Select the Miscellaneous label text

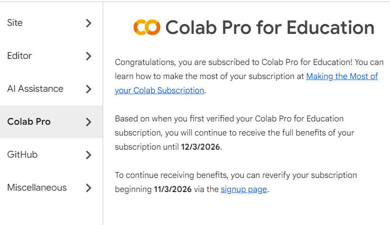pos(37,187)
